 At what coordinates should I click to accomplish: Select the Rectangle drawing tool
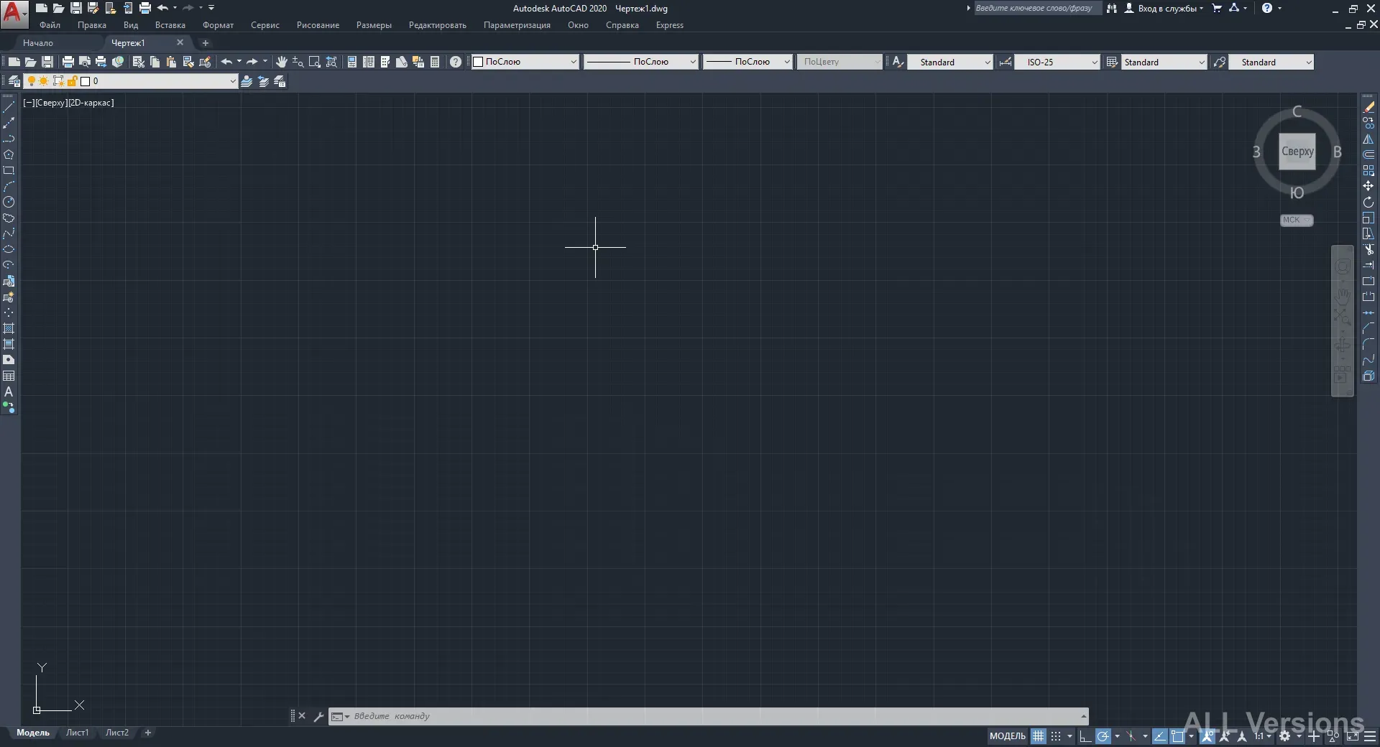(x=9, y=170)
